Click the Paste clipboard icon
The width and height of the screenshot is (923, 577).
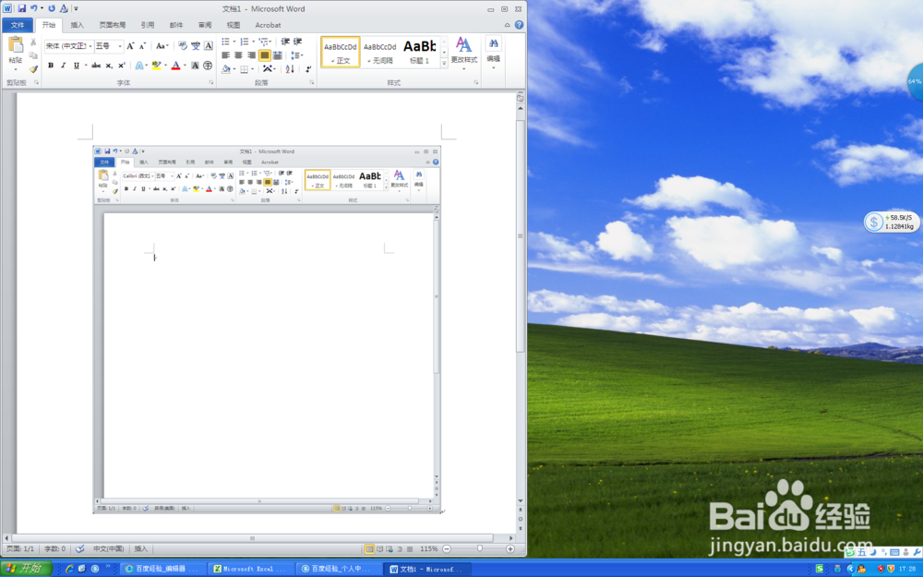[16, 44]
